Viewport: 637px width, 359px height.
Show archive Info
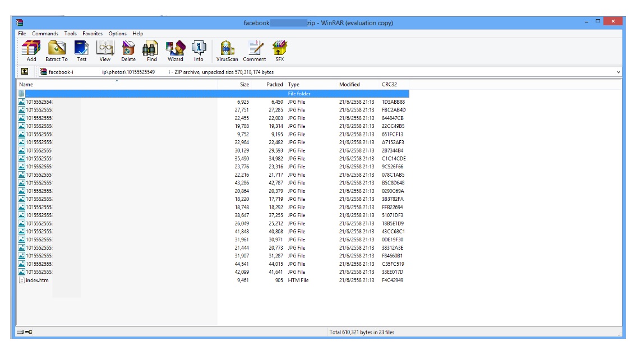pos(199,51)
